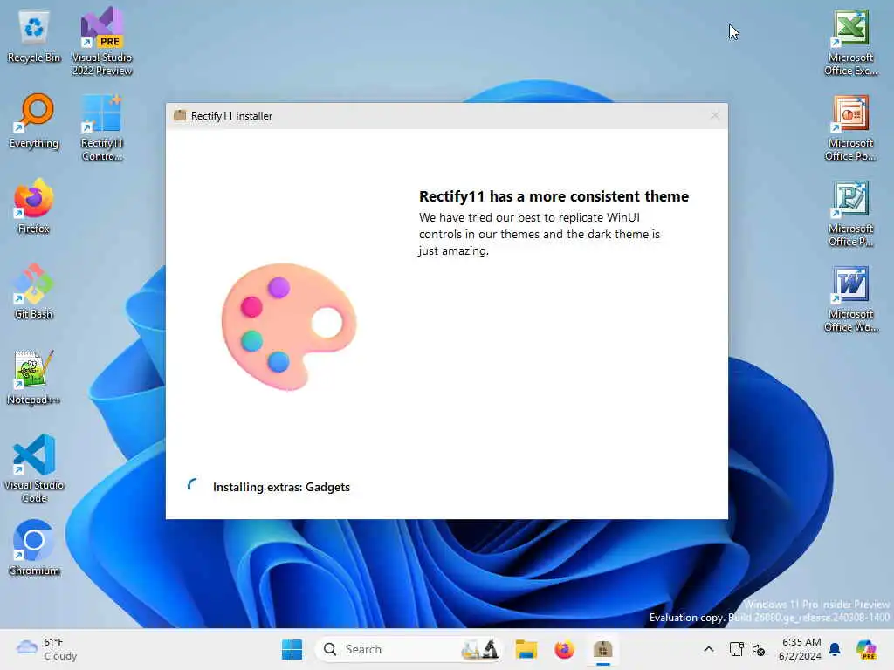Screen dimensions: 894x670
Task: Launch Notepad++ desktop shortcut
Action: pyautogui.click(x=34, y=377)
